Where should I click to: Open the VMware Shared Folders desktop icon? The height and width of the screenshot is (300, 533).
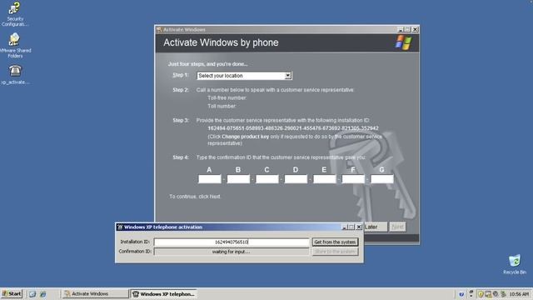pos(15,46)
